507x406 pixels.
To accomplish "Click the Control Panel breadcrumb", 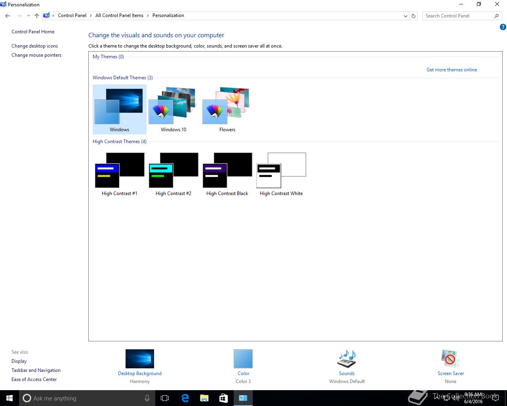I will (72, 15).
